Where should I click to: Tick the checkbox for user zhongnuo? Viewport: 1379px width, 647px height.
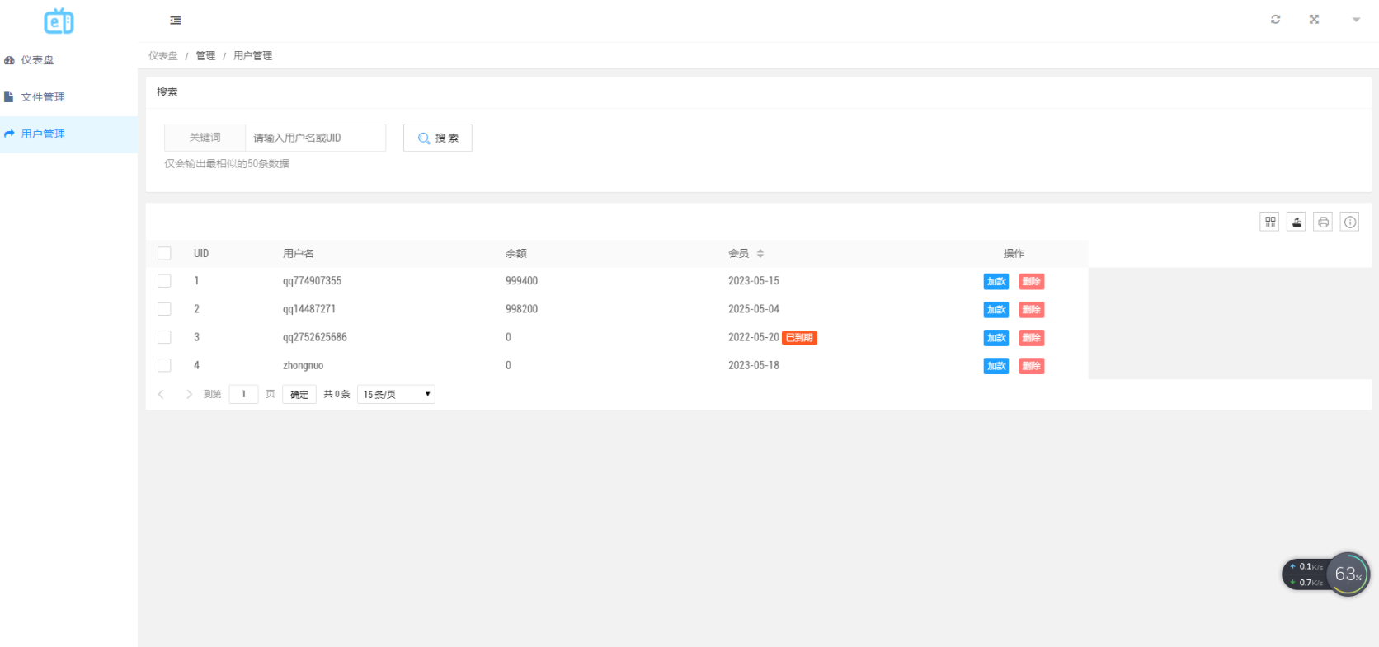(x=164, y=365)
